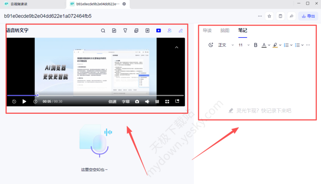Switch to the 音视频速读 window tab
This screenshot has width=321, height=184.
(19, 4)
